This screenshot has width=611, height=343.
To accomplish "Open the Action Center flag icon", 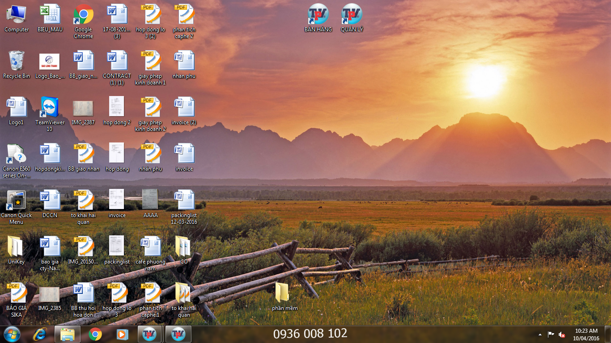I will 551,335.
